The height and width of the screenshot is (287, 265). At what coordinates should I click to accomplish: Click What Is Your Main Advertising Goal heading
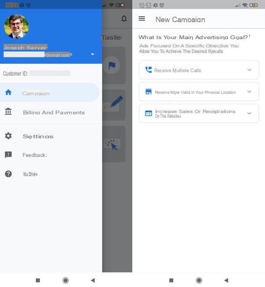(x=194, y=37)
